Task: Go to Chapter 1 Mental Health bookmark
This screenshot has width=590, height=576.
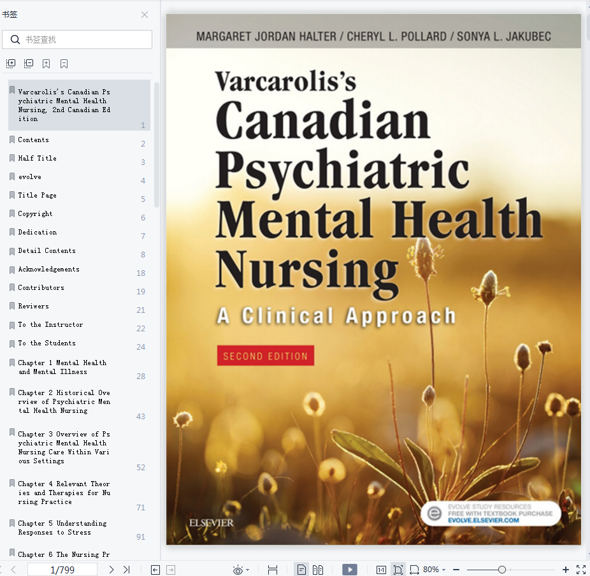Action: coord(62,367)
